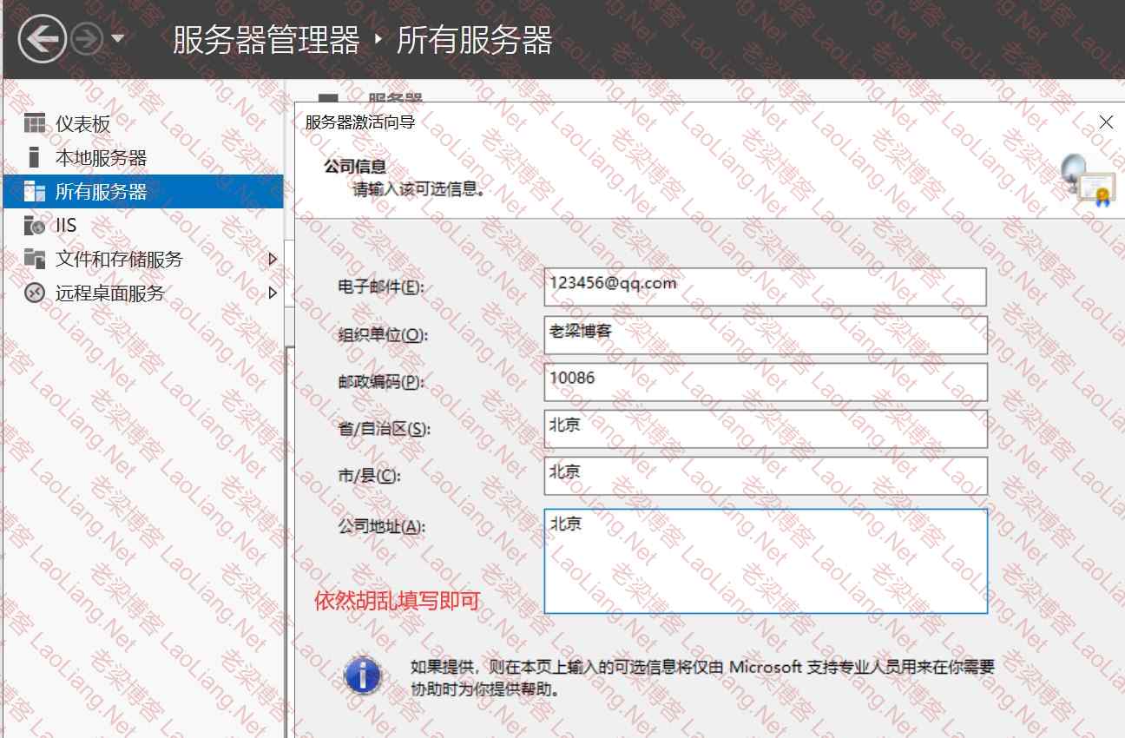Open the navigation history dropdown arrow
Screen dimensions: 1125x738
click(x=117, y=39)
